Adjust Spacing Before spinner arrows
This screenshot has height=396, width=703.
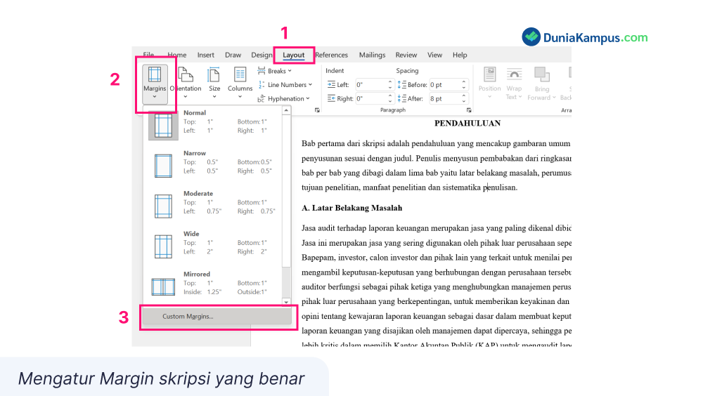tap(464, 85)
